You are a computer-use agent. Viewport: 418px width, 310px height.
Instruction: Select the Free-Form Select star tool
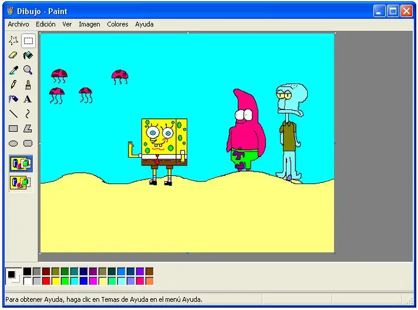pos(14,41)
